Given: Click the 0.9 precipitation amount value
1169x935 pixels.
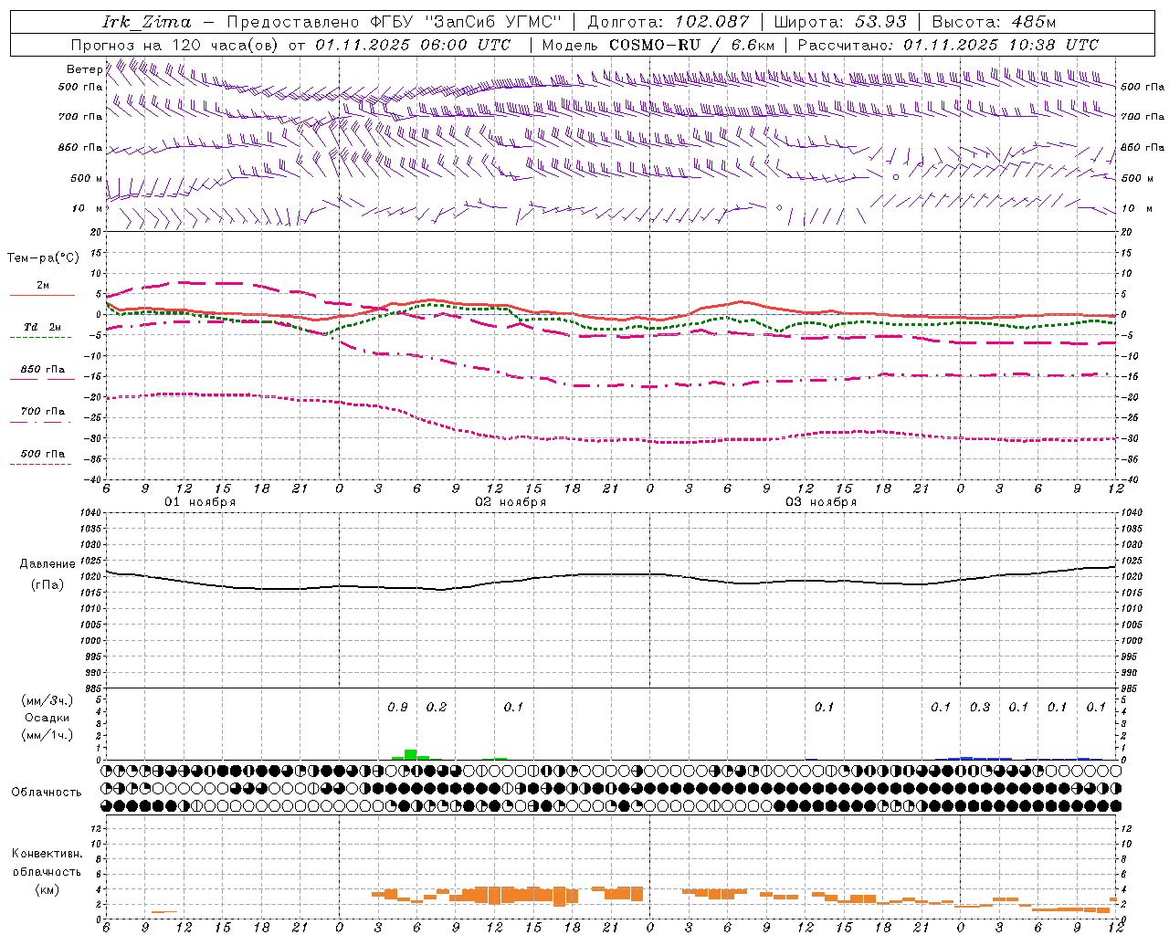Looking at the screenshot, I should [x=397, y=708].
